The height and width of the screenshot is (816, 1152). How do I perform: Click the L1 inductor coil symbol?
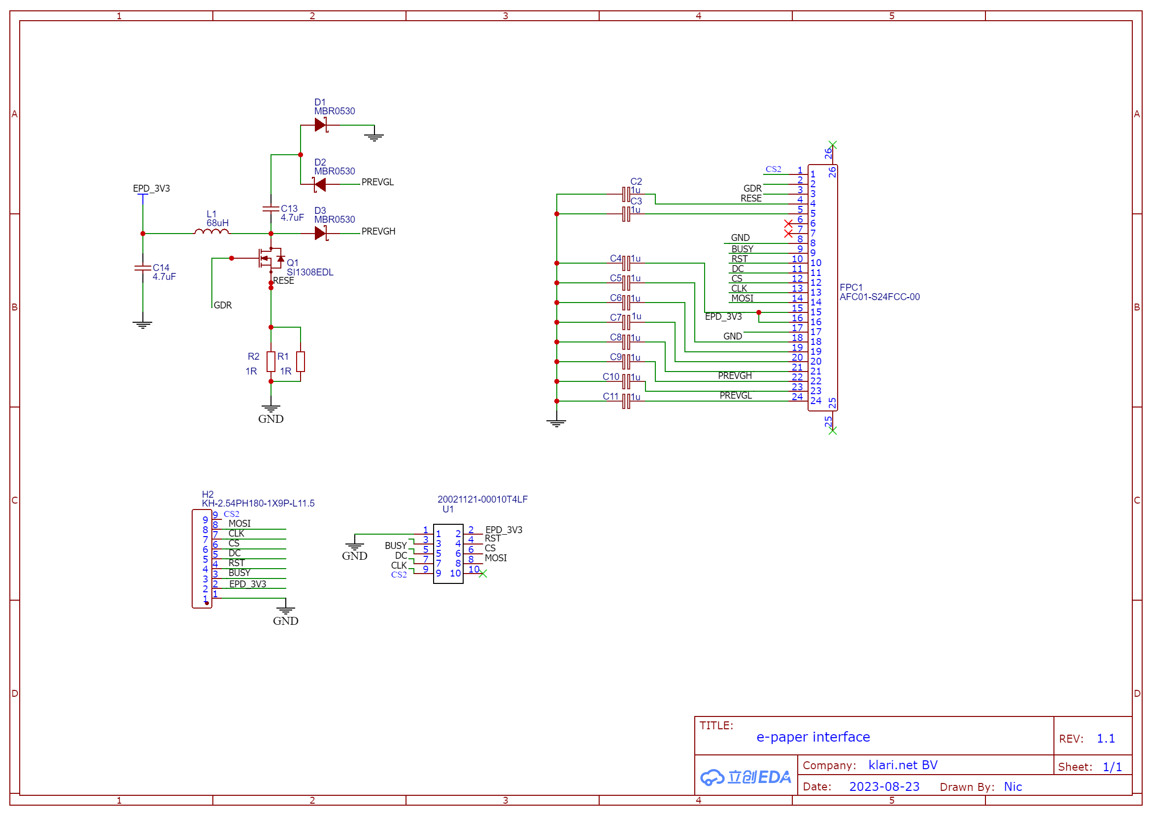point(211,232)
